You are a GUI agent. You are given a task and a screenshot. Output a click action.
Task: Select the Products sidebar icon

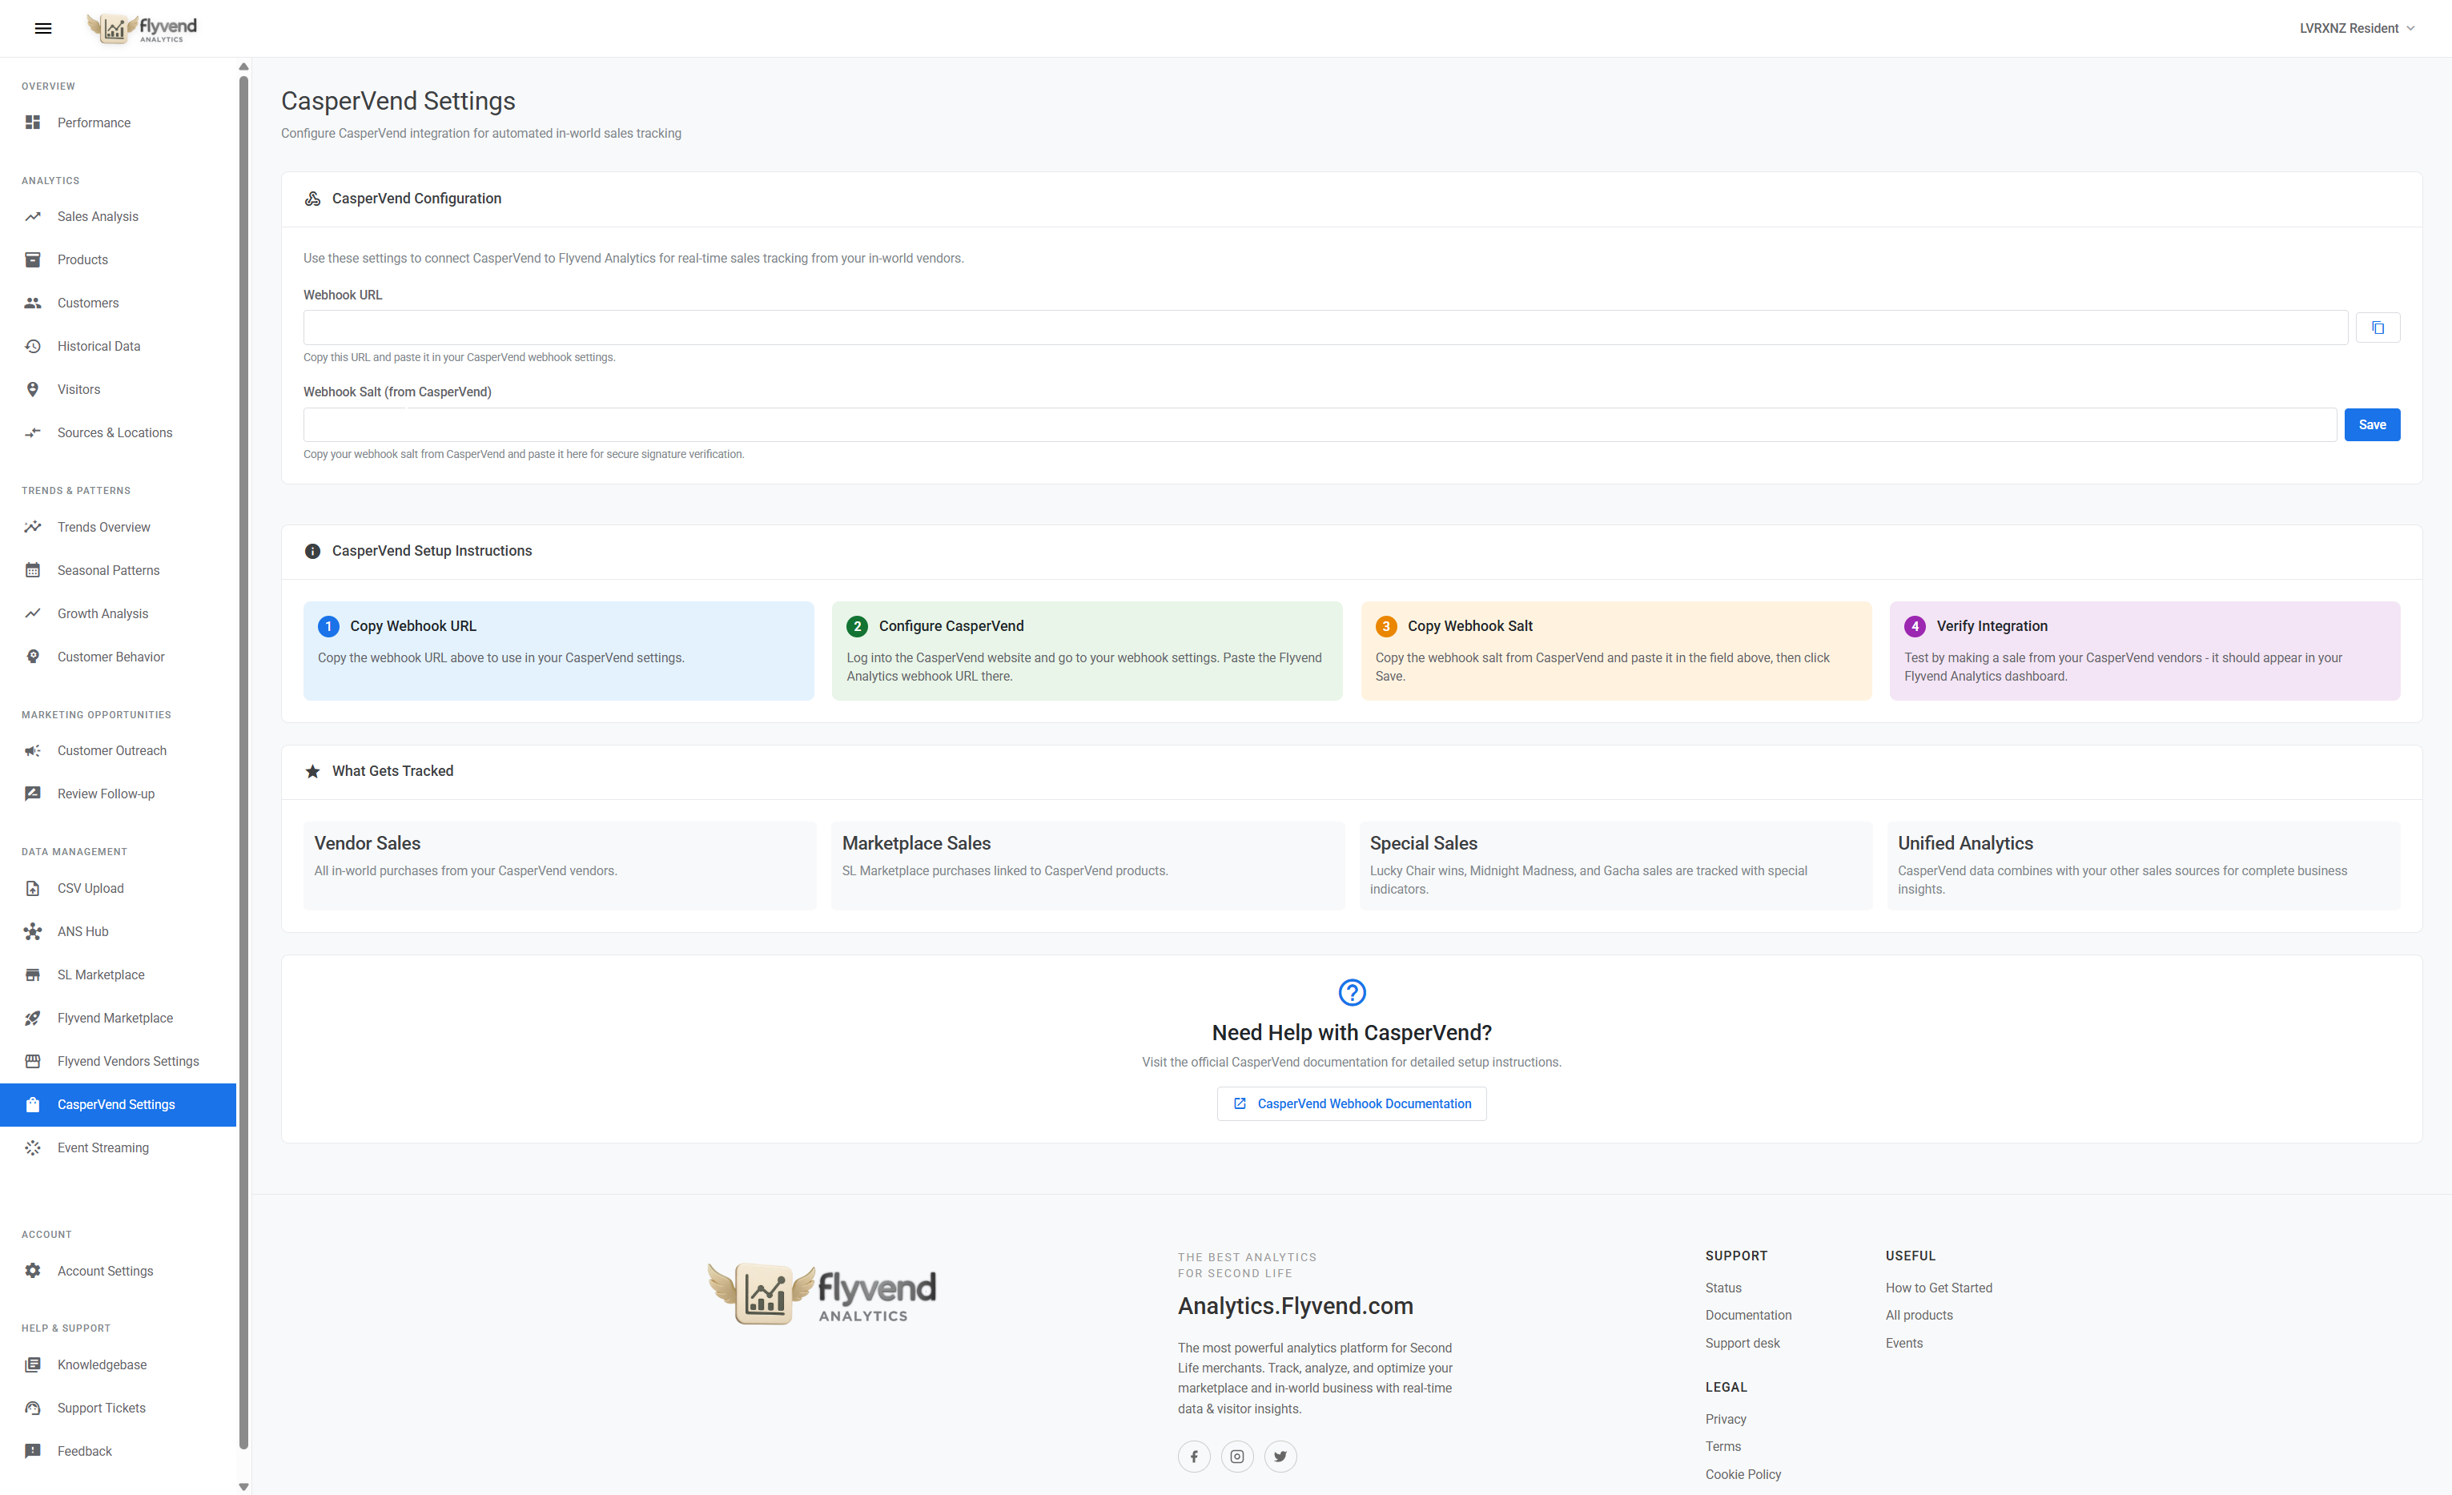33,259
